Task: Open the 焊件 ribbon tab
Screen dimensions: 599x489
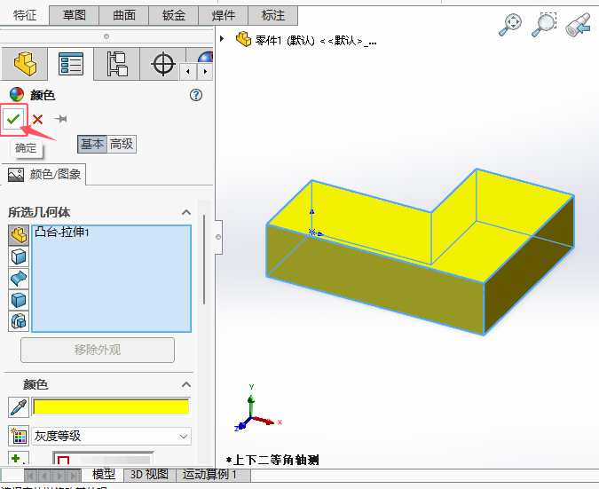Action: [223, 15]
